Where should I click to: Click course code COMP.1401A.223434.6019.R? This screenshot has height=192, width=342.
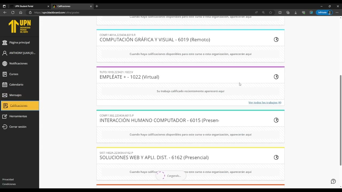118,35
